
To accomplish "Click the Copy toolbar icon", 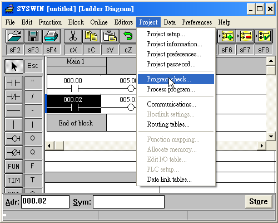I will pos(91,36).
